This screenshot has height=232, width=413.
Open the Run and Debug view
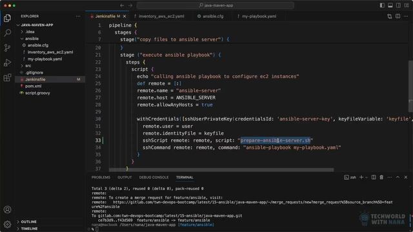coord(7,63)
